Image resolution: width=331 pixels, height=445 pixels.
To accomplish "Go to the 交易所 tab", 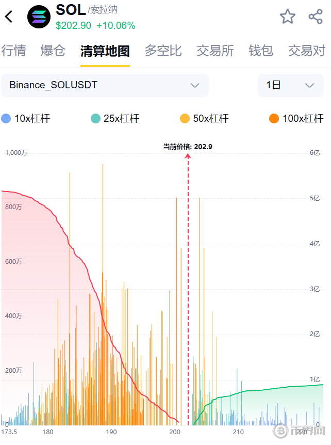I will coord(215,51).
